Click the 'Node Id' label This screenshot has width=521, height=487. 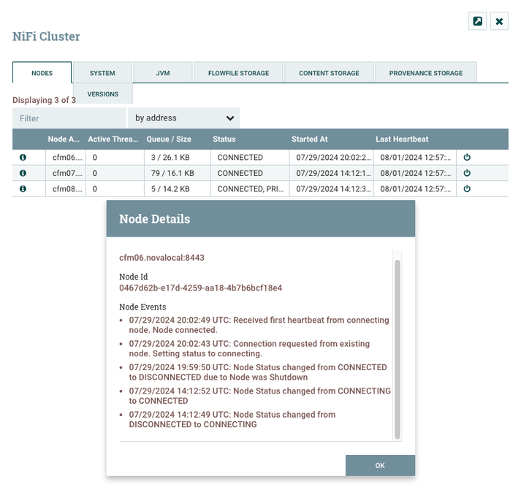pos(134,277)
